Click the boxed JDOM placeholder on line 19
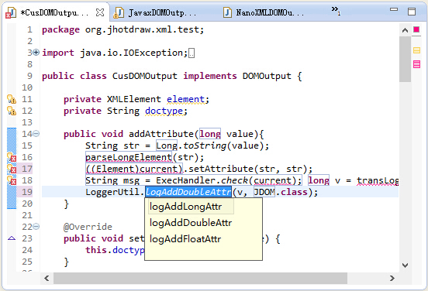 point(264,192)
